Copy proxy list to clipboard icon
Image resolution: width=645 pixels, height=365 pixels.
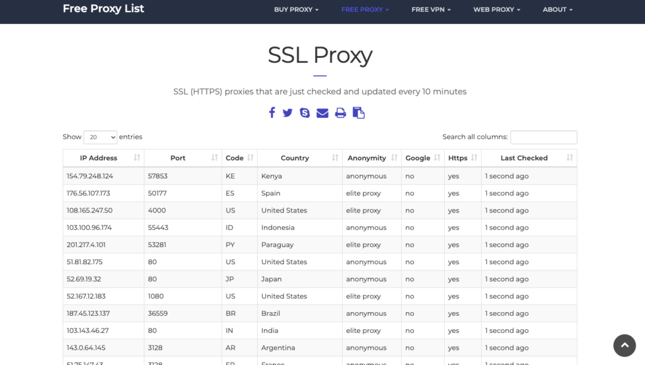click(358, 113)
